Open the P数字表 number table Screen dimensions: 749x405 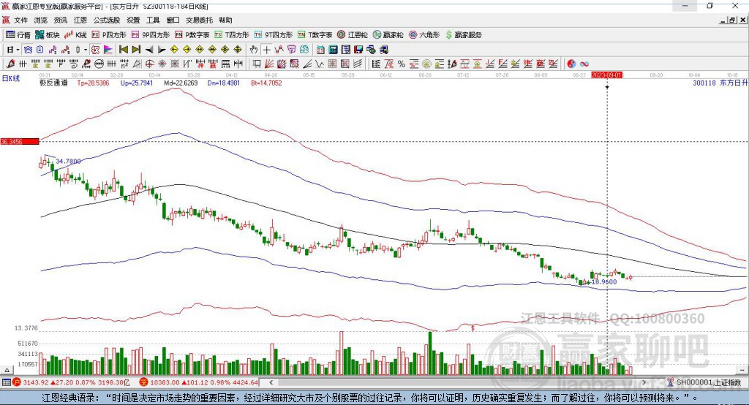click(x=192, y=35)
